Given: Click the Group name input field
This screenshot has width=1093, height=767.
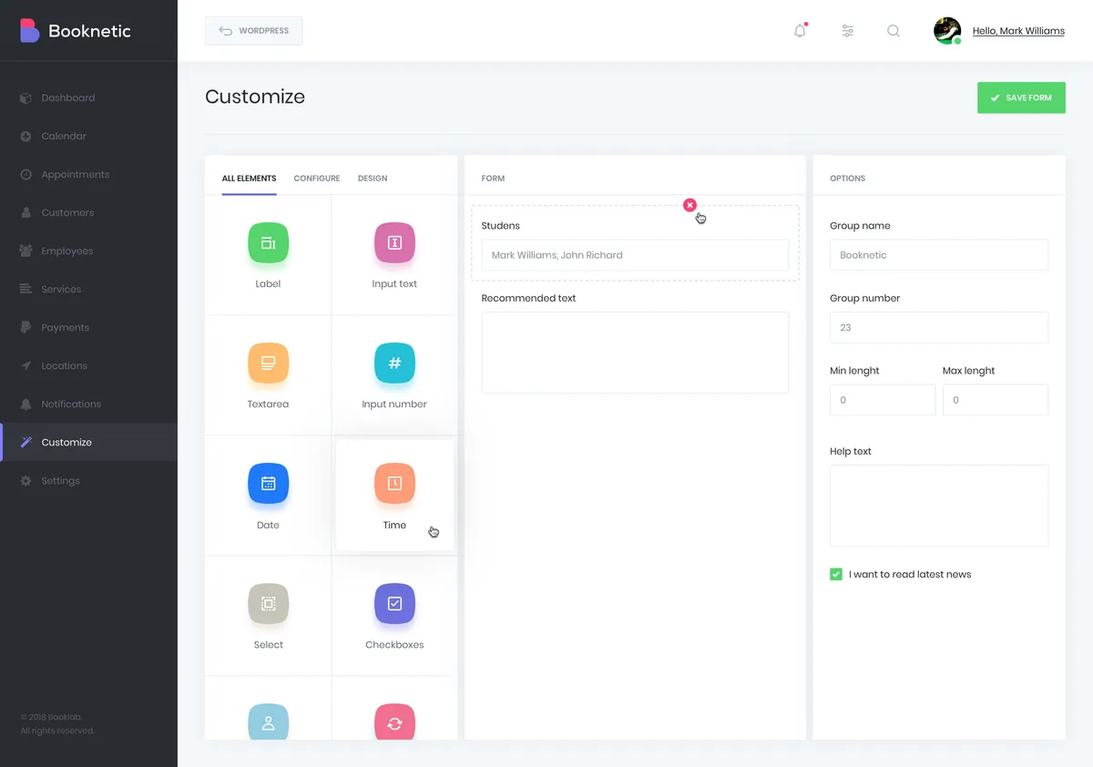Looking at the screenshot, I should [x=939, y=255].
